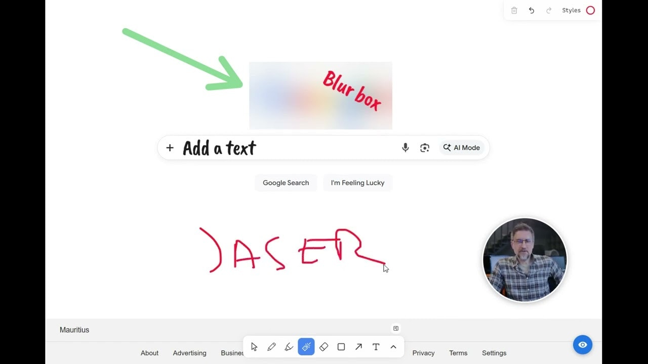Select the cursor selection tool

pyautogui.click(x=255, y=347)
